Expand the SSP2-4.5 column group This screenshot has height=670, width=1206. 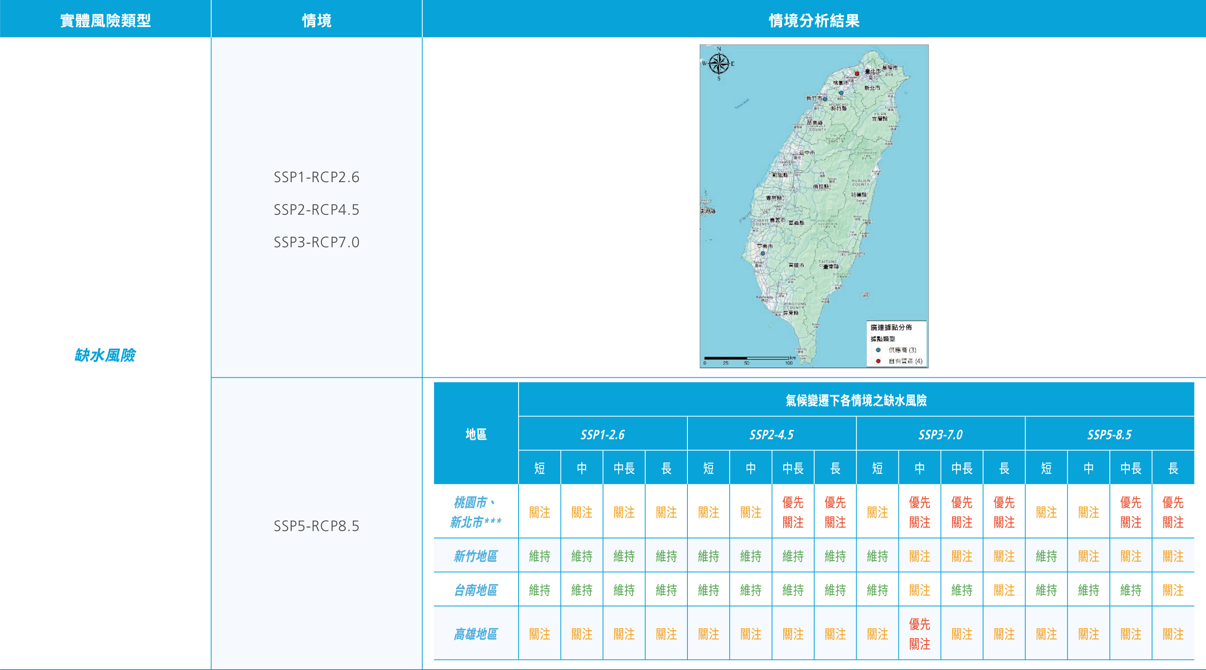click(x=772, y=433)
